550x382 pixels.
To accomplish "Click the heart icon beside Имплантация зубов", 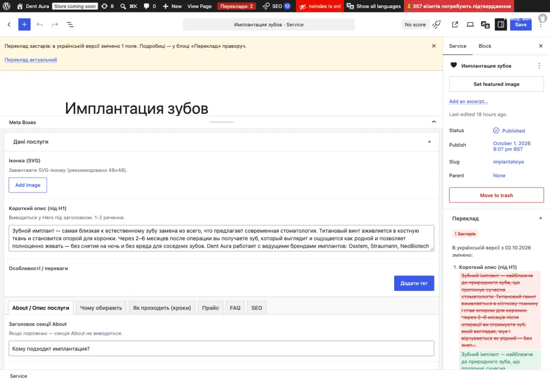I will 453,65.
